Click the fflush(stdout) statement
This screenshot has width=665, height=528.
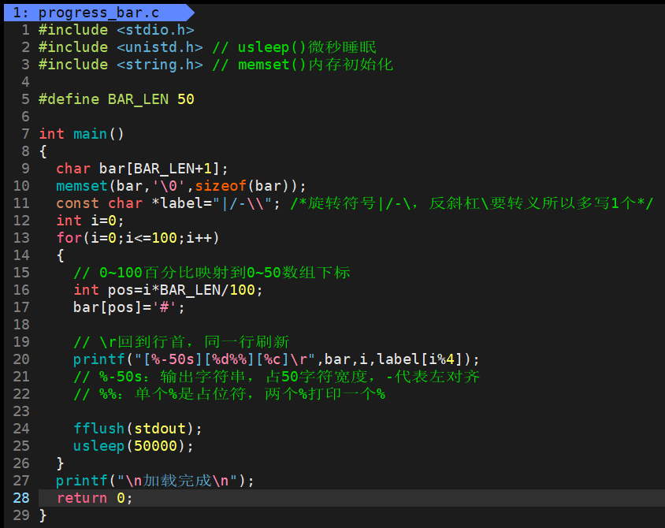(x=138, y=429)
